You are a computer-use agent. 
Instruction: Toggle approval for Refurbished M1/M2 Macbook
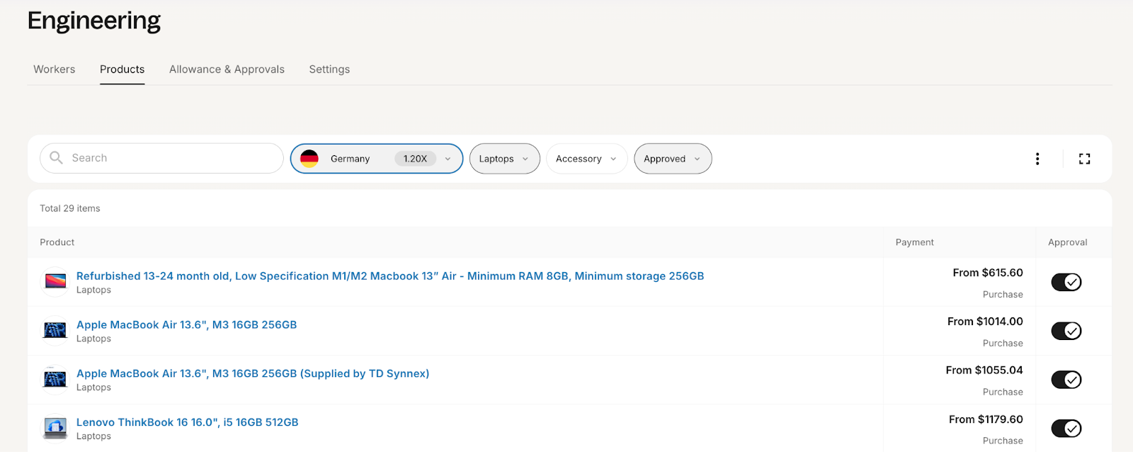tap(1066, 282)
